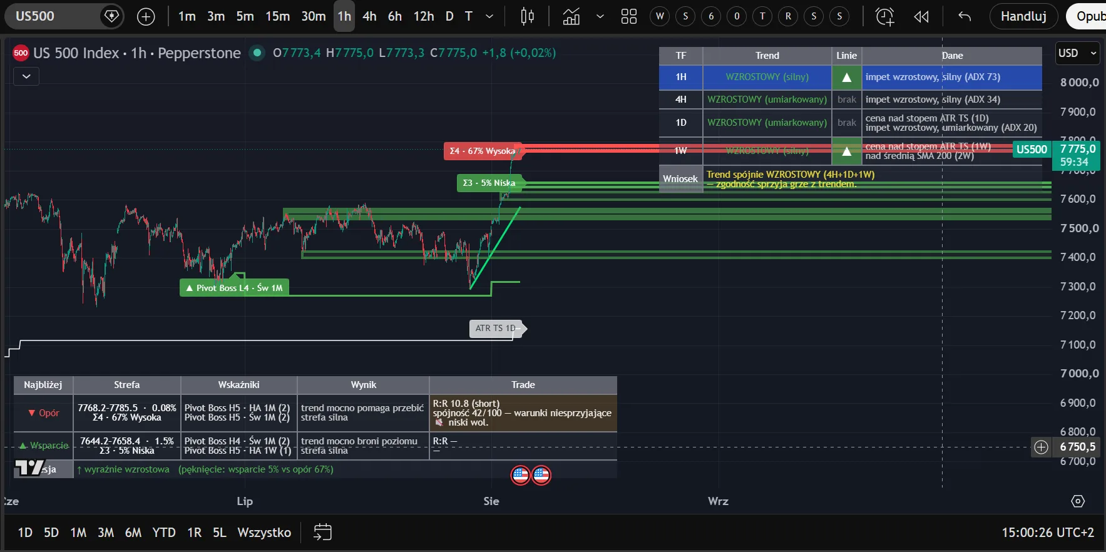
Task: Switch chart to 4h interval
Action: 369,16
